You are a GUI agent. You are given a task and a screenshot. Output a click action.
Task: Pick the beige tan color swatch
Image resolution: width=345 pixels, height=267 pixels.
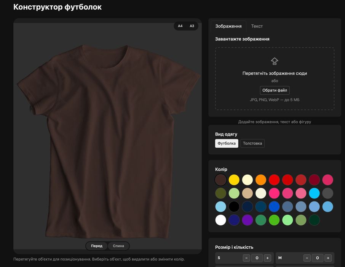click(247, 193)
